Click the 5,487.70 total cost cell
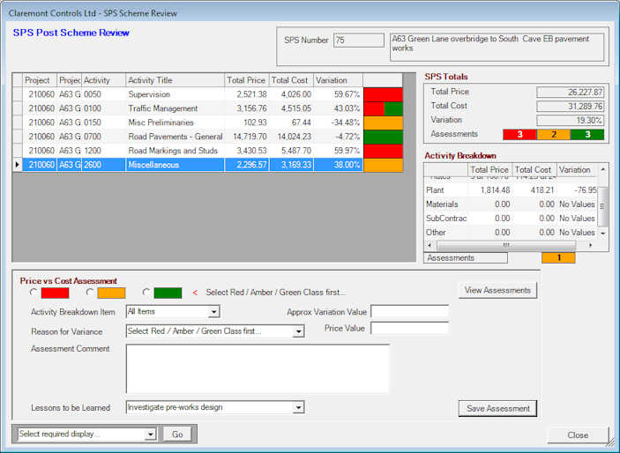Image resolution: width=620 pixels, height=453 pixels. point(291,151)
